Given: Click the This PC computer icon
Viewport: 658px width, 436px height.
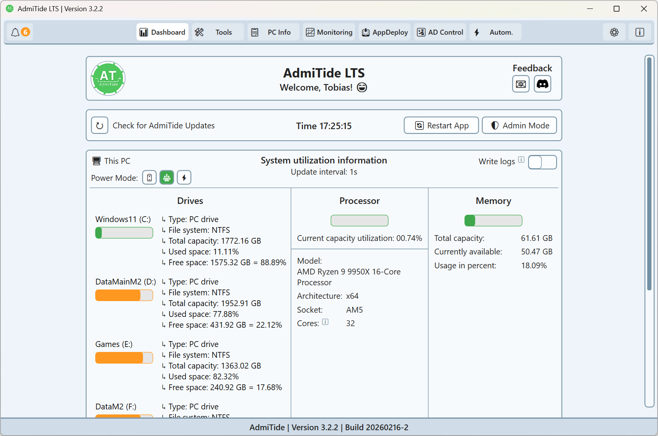Looking at the screenshot, I should 96,160.
